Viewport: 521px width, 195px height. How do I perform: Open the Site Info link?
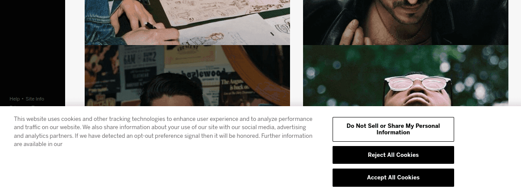[x=35, y=99]
